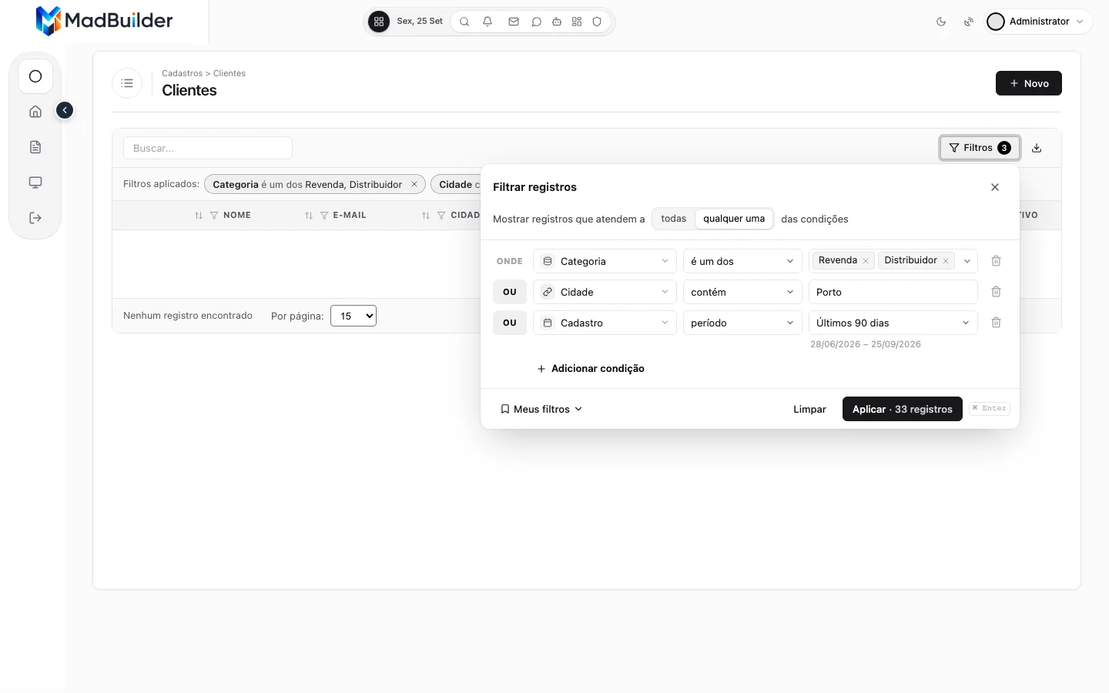The width and height of the screenshot is (1109, 693).
Task: Delete the Cadastro condition row
Action: (x=996, y=323)
